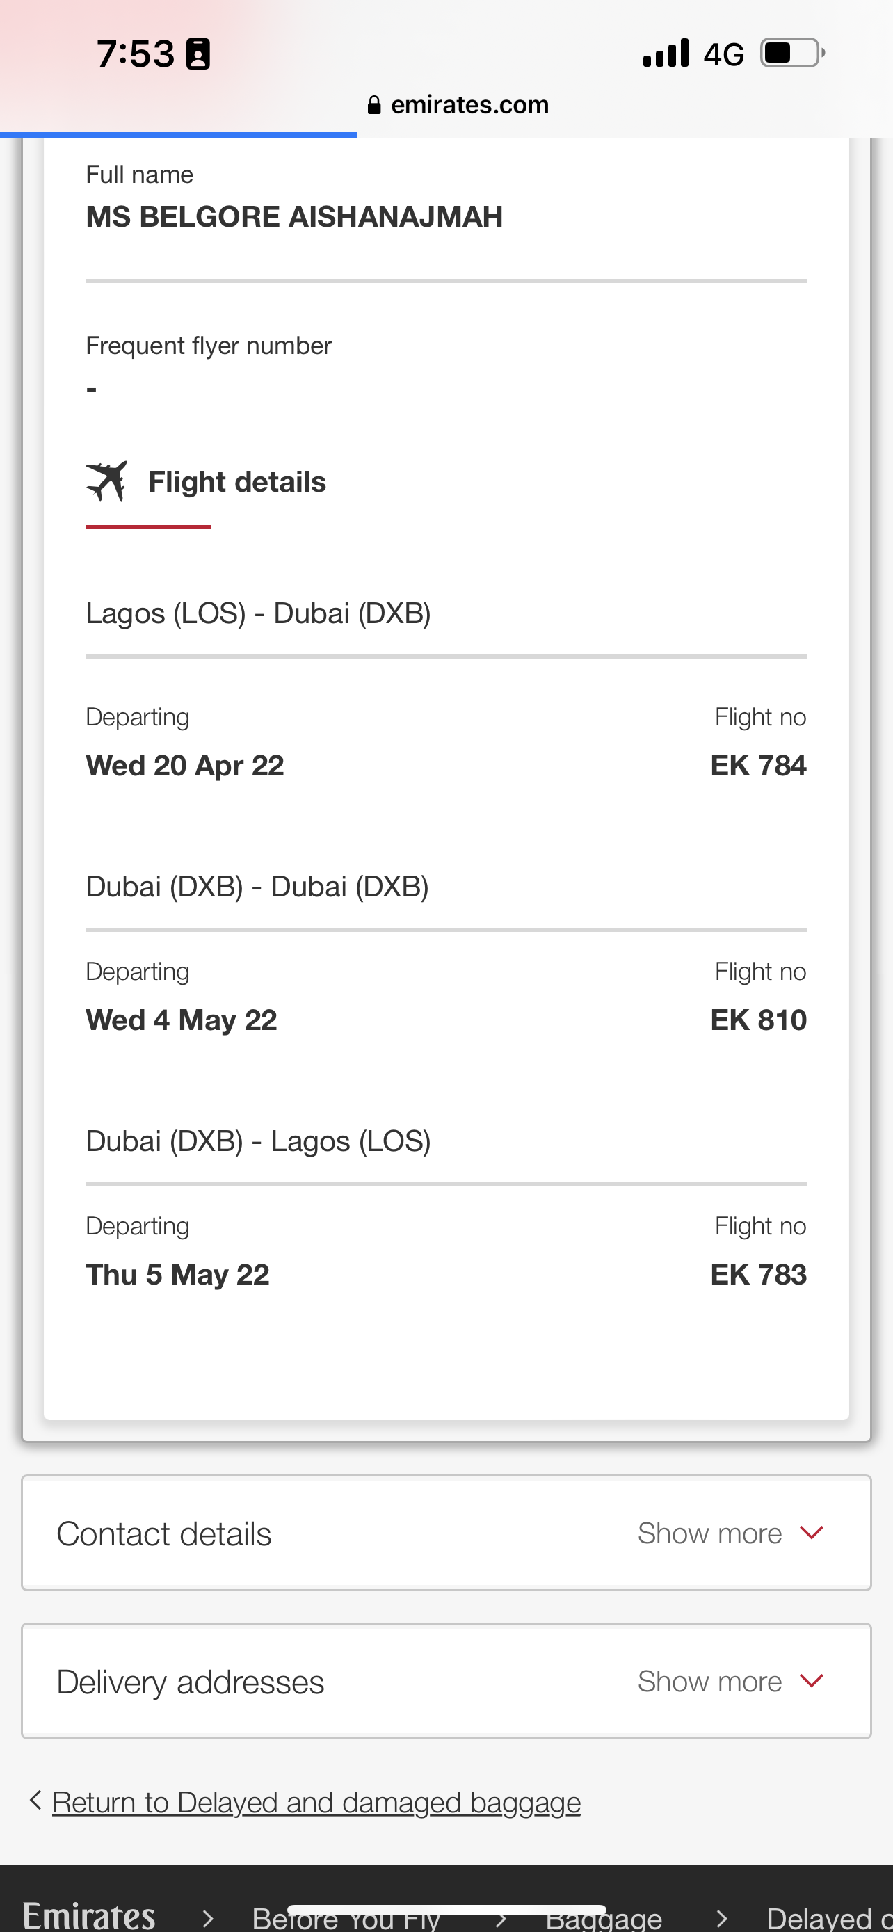Open Return to Delayed and damaged baggage
Viewport: 893px width, 1932px height.
[316, 1801]
